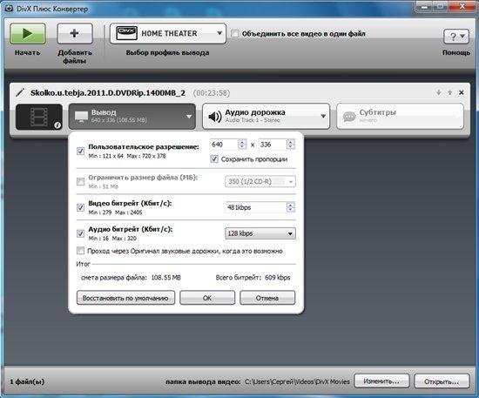The height and width of the screenshot is (398, 479).
Task: Open the HOME THEATER output profile dropdown
Action: 168,34
